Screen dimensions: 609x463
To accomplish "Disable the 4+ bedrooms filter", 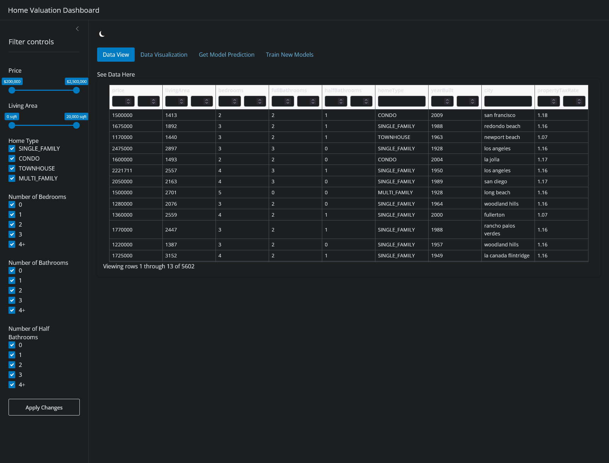I will [12, 244].
